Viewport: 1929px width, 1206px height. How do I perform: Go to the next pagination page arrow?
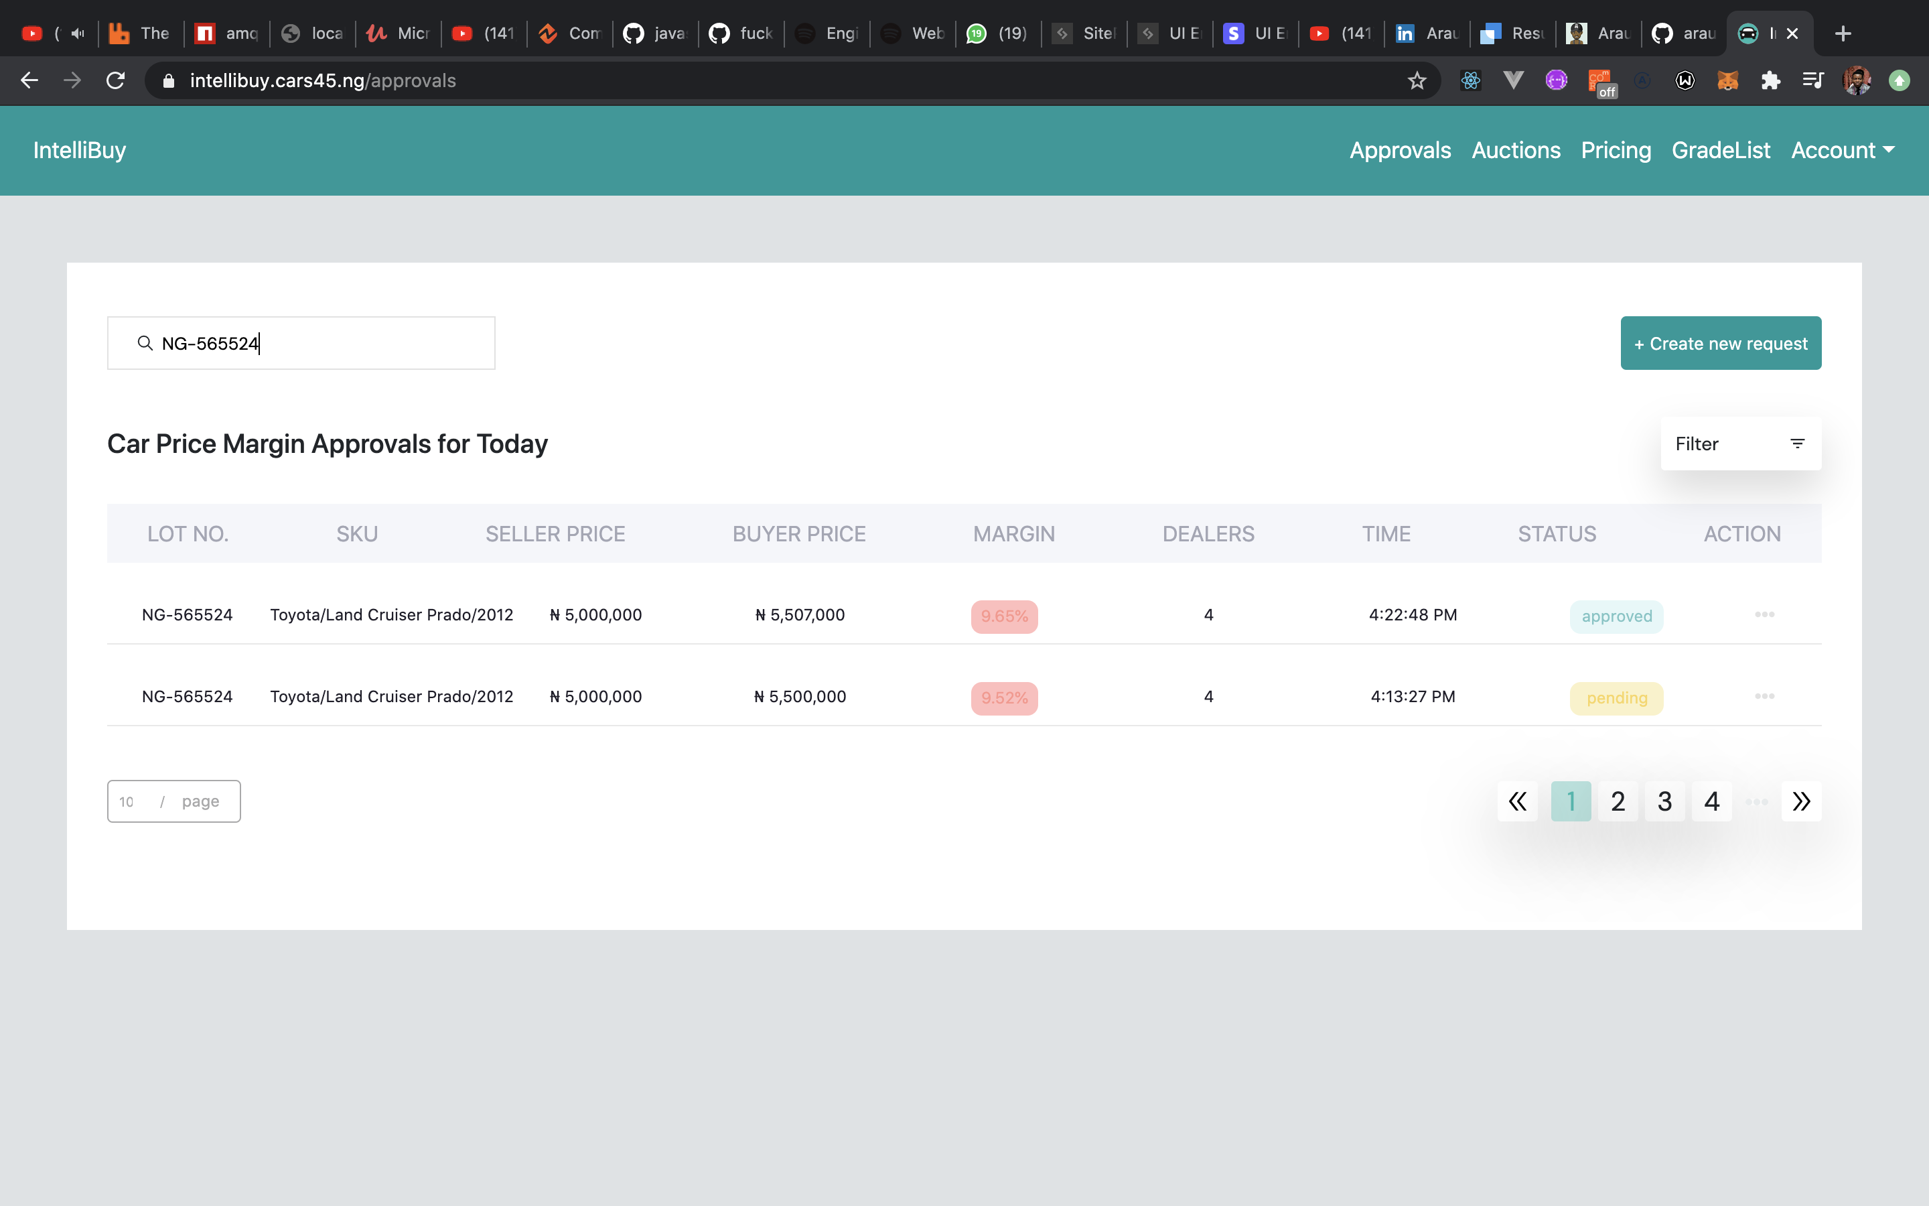click(x=1800, y=801)
